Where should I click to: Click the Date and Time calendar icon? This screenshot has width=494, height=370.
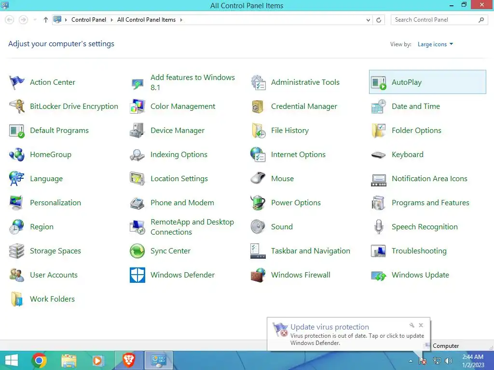click(x=379, y=106)
